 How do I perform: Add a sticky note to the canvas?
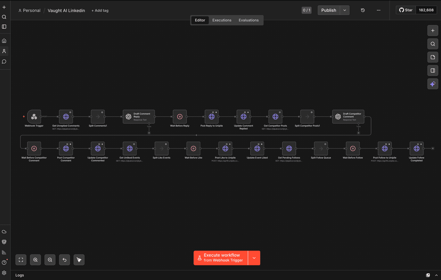coord(433,57)
